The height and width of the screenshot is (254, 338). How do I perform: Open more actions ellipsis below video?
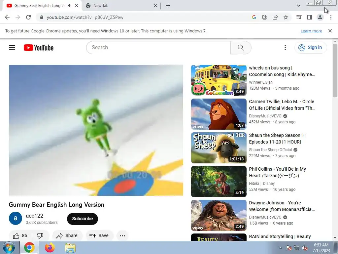[x=122, y=235]
